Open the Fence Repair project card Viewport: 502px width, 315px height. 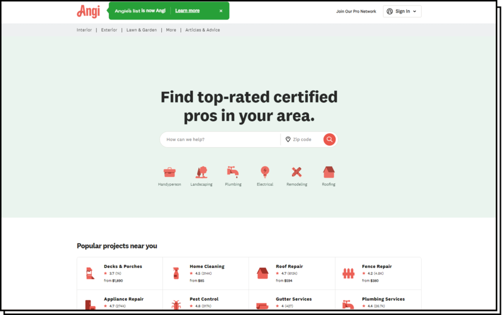377,273
